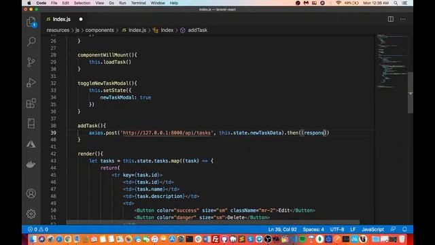Open the Code menu
435x245 pixels.
[41, 3]
